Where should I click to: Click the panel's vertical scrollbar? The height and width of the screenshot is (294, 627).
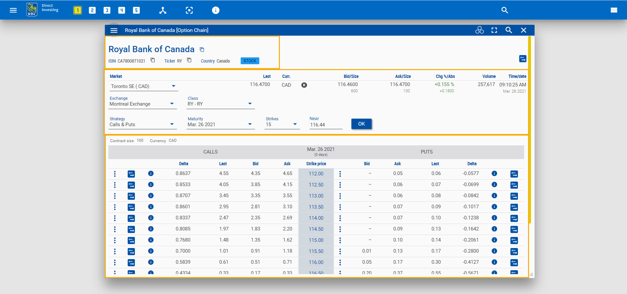[x=529, y=130]
